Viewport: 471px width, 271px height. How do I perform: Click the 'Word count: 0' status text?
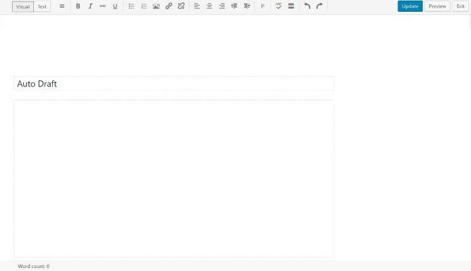(x=34, y=266)
